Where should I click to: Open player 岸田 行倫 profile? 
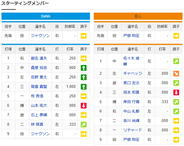point(131,102)
